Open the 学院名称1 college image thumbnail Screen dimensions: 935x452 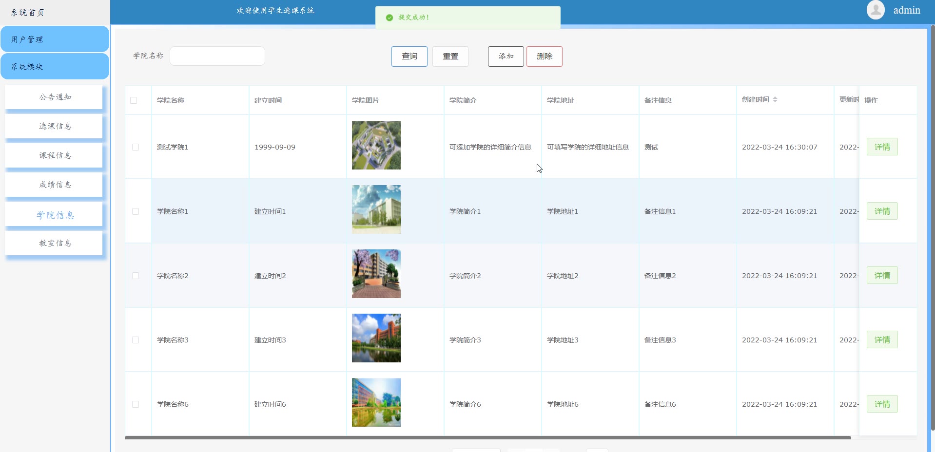376,209
